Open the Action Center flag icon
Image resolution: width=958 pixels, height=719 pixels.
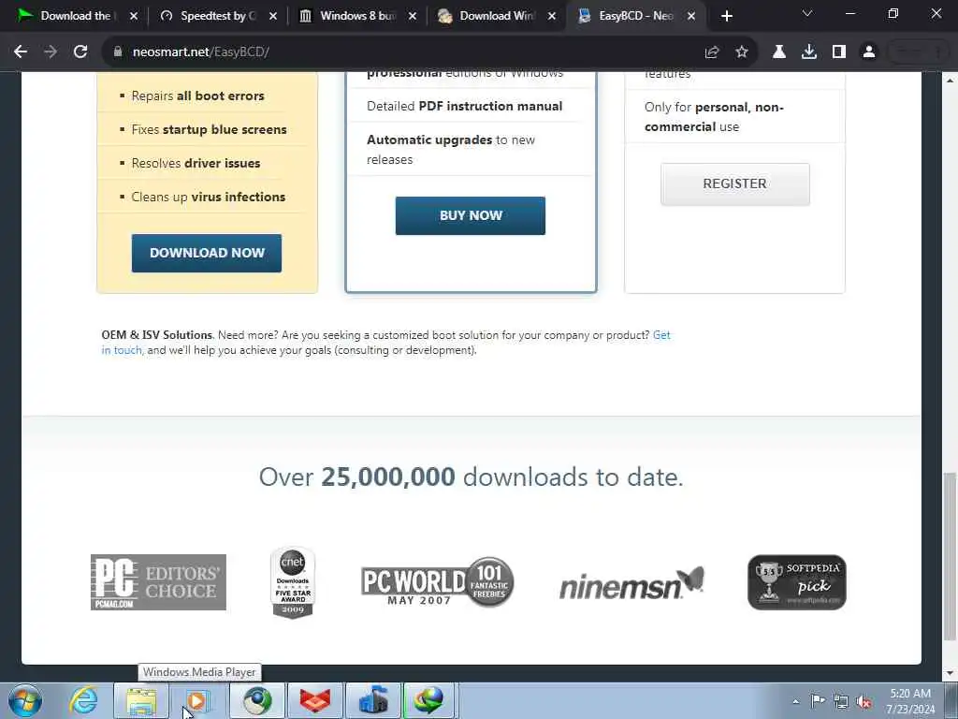coord(818,700)
